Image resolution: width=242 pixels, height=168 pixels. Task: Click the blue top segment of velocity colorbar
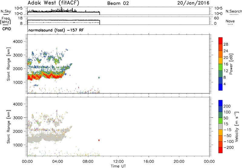coord(221,103)
